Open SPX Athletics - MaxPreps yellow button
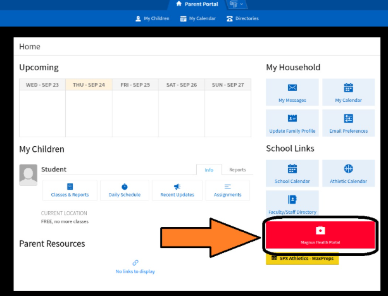 click(302, 259)
